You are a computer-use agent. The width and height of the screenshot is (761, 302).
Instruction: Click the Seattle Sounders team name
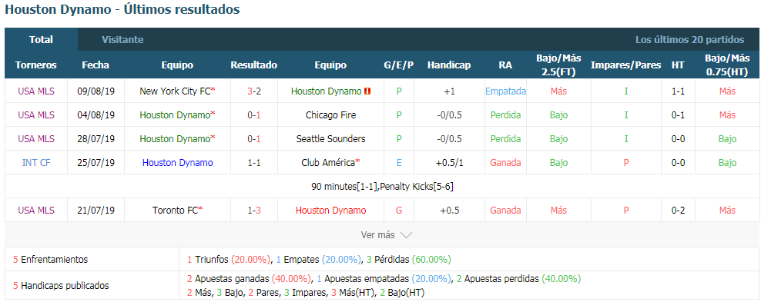(x=330, y=139)
